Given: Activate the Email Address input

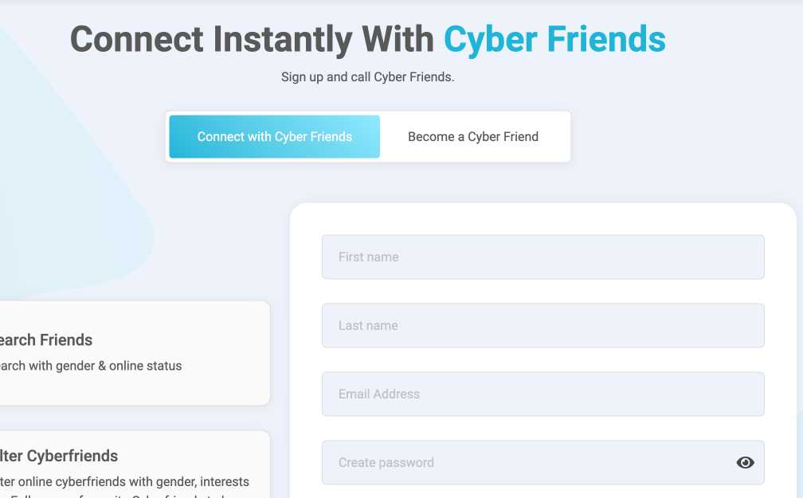Looking at the screenshot, I should (543, 394).
